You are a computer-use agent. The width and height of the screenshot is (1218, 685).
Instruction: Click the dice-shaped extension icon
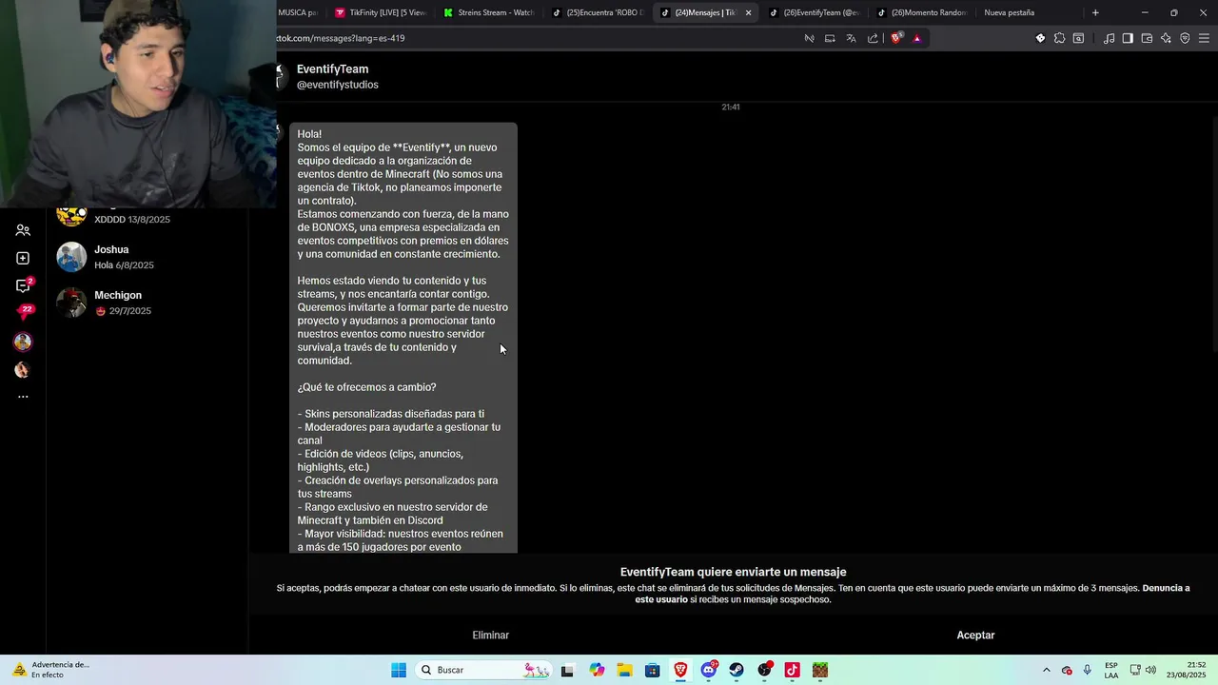click(x=1040, y=38)
